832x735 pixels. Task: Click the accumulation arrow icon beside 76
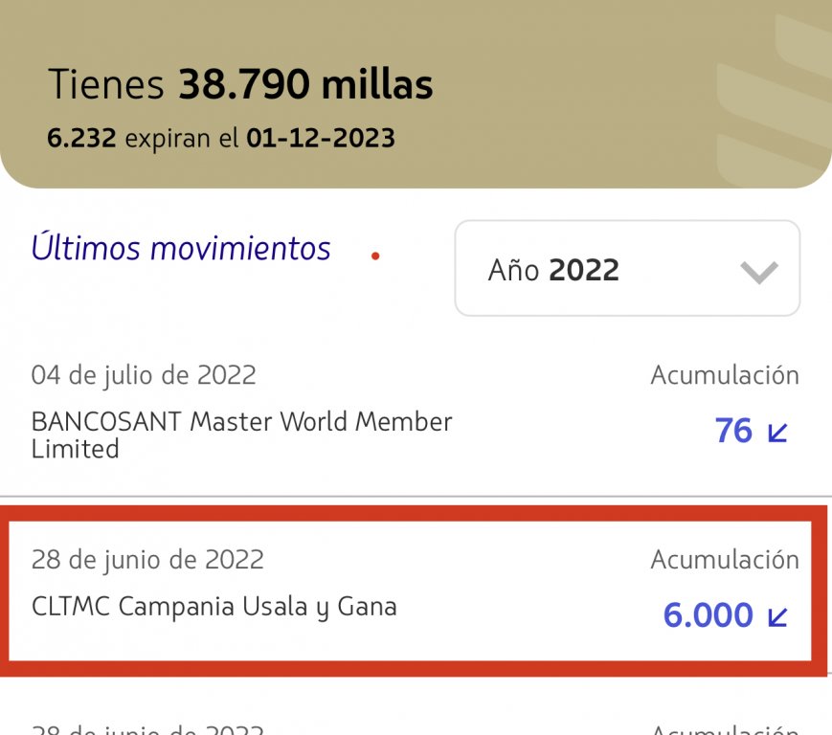tap(777, 434)
